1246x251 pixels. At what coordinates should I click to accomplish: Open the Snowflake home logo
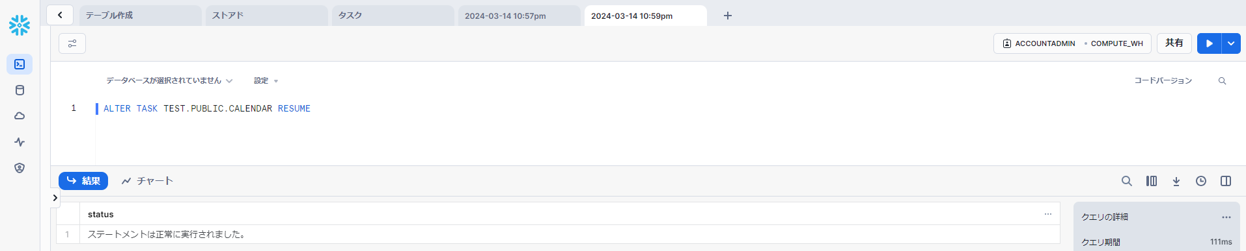coord(20,25)
